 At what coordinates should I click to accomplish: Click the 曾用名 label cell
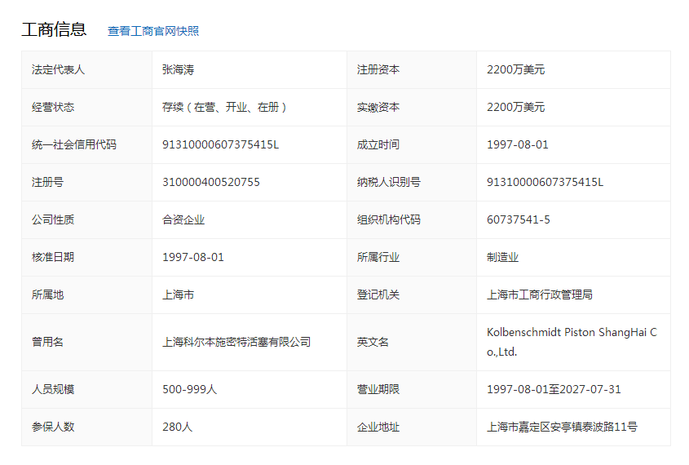[87, 342]
